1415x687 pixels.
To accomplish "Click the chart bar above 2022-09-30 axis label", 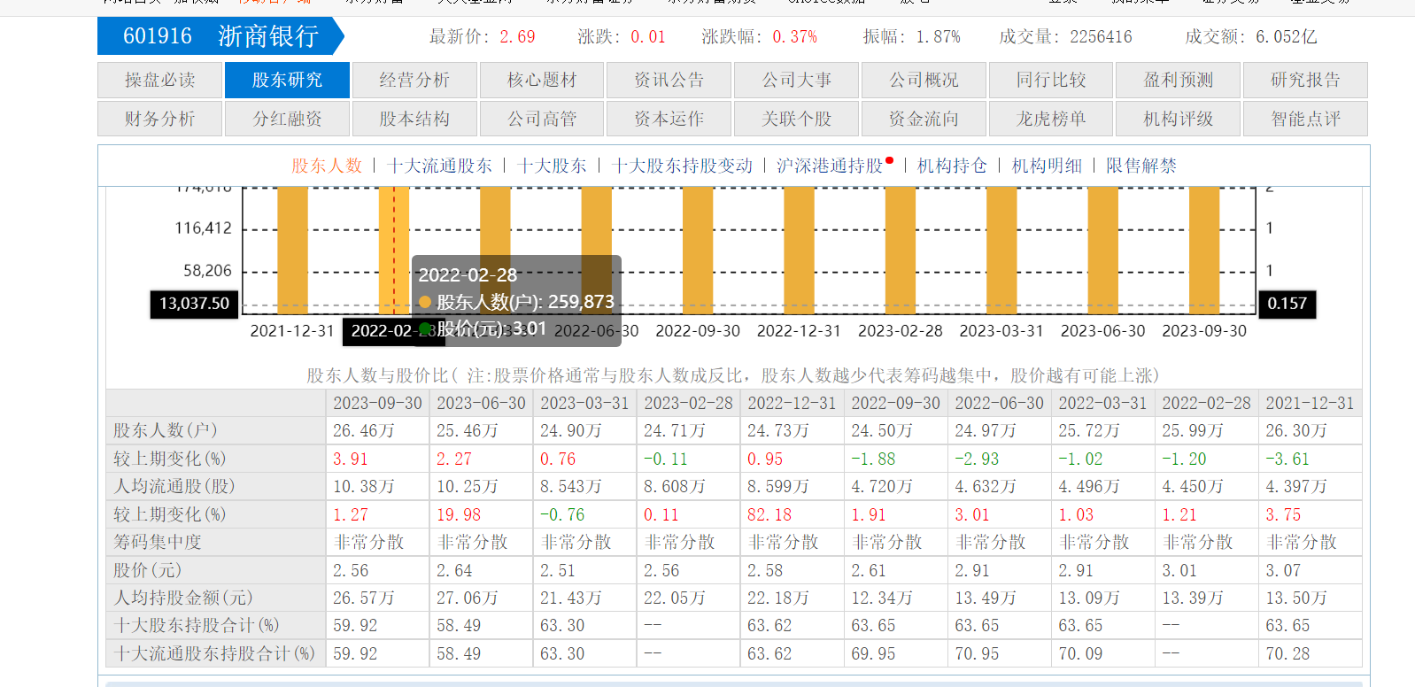I will click(x=698, y=251).
